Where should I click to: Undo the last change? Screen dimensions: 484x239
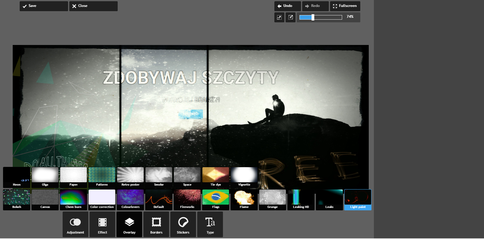[x=288, y=6]
